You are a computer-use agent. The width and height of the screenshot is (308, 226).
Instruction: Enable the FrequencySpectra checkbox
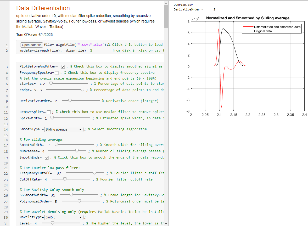[x=57, y=73]
